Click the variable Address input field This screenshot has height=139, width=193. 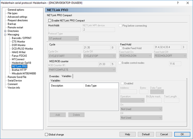[128, 92]
